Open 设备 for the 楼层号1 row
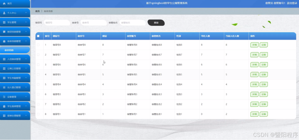This screenshot has height=140, width=299. (x=263, y=114)
